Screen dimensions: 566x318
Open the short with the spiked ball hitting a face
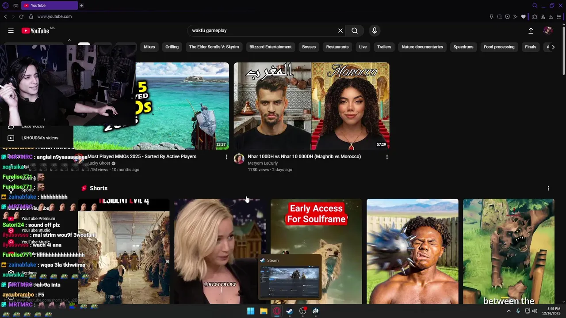[x=413, y=251]
